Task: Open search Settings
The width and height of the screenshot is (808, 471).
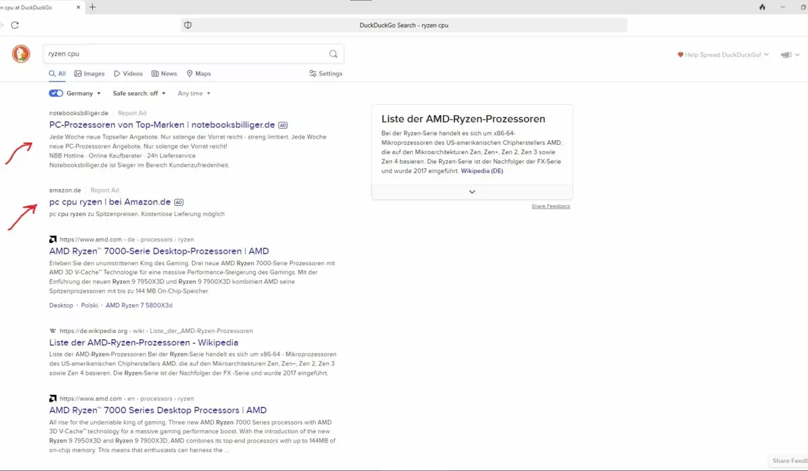Action: coord(326,73)
